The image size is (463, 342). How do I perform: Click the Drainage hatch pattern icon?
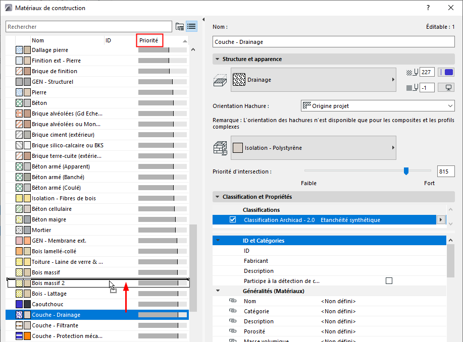pyautogui.click(x=239, y=80)
